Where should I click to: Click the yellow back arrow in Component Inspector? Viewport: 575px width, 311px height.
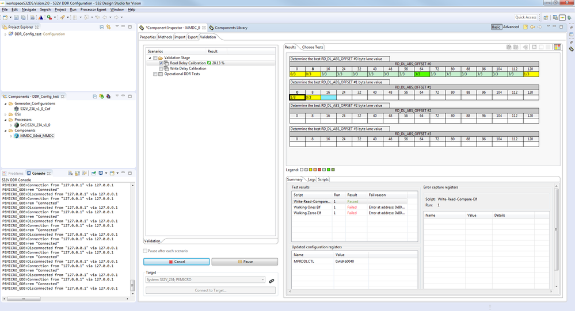(x=532, y=27)
